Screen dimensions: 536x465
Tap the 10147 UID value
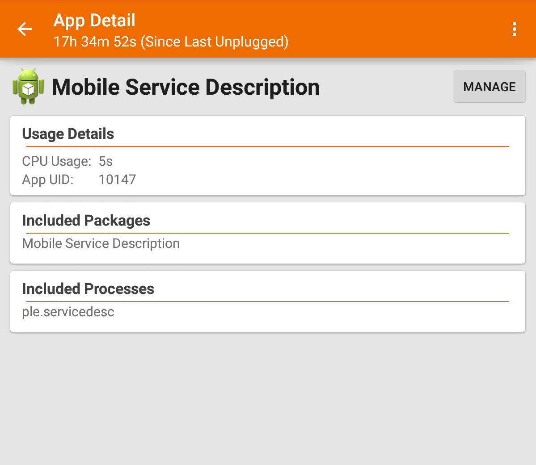click(x=117, y=180)
